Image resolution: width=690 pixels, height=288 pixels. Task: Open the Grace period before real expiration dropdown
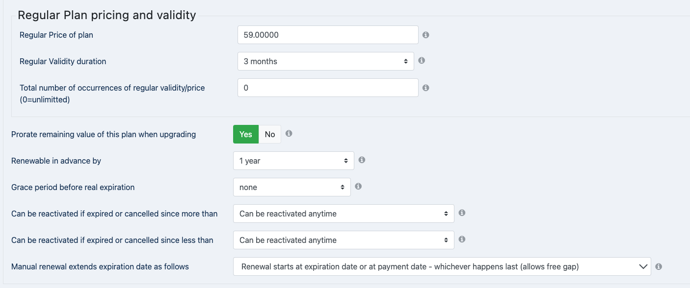click(292, 187)
